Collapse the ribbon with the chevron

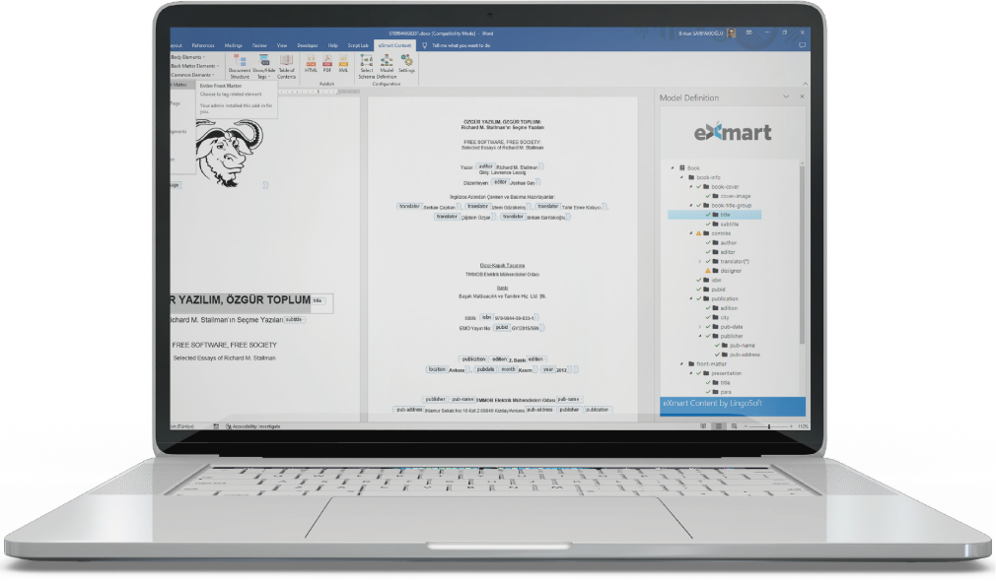805,84
